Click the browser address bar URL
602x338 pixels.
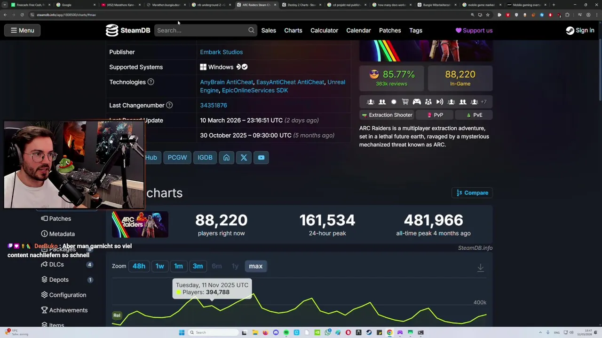[x=66, y=15]
